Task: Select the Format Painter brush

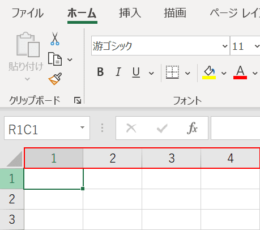Action: 55,79
